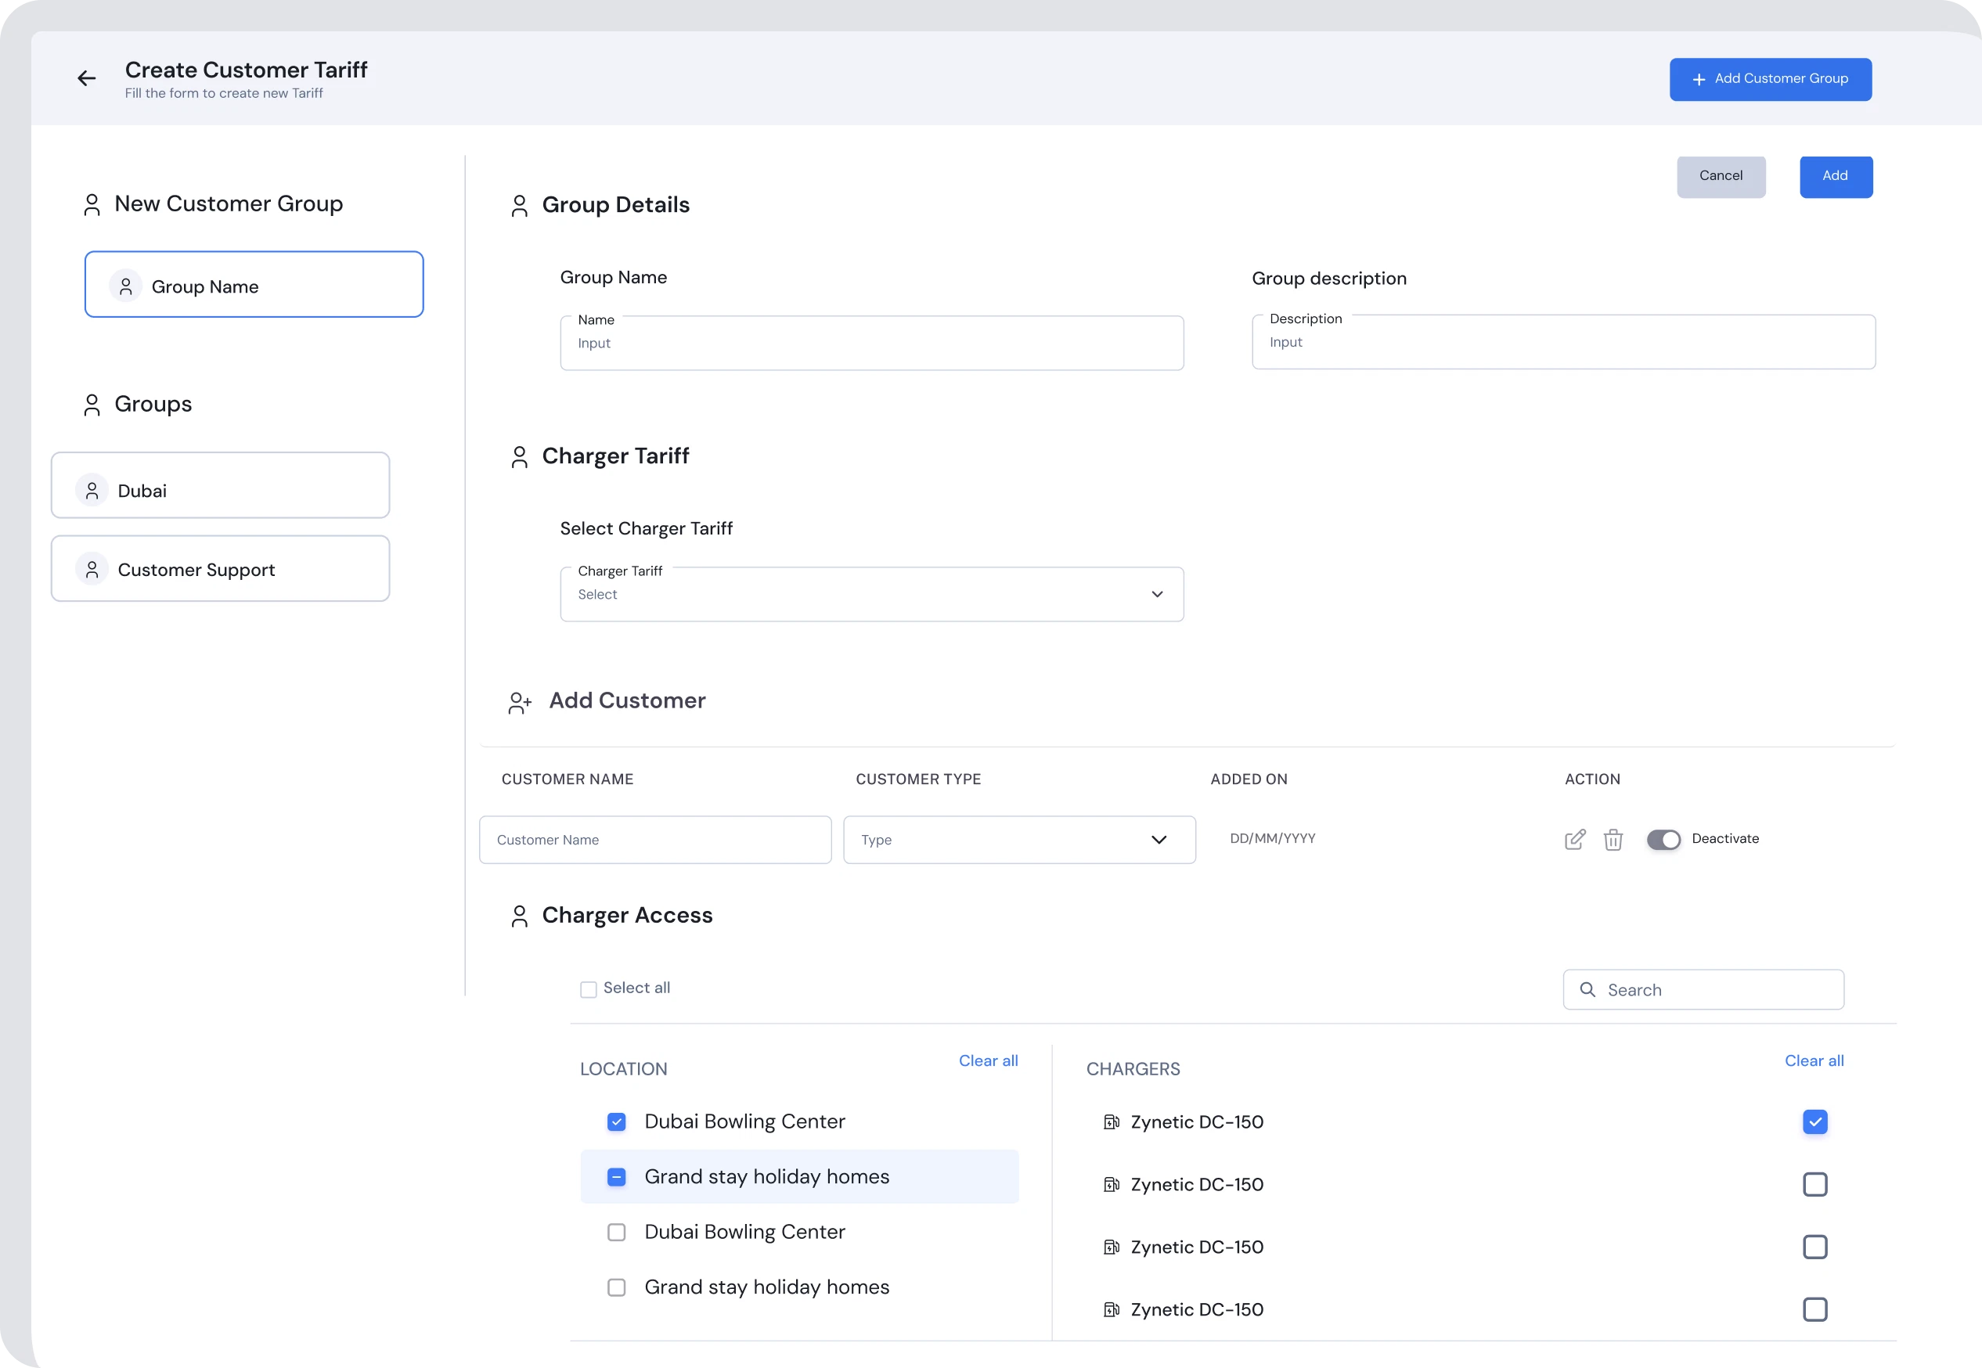Check the last Grand stay holiday homes checkbox
Viewport: 1982px width, 1368px height.
pyautogui.click(x=616, y=1287)
